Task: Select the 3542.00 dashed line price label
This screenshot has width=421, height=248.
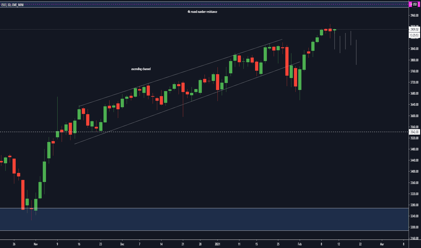Action: (x=415, y=132)
